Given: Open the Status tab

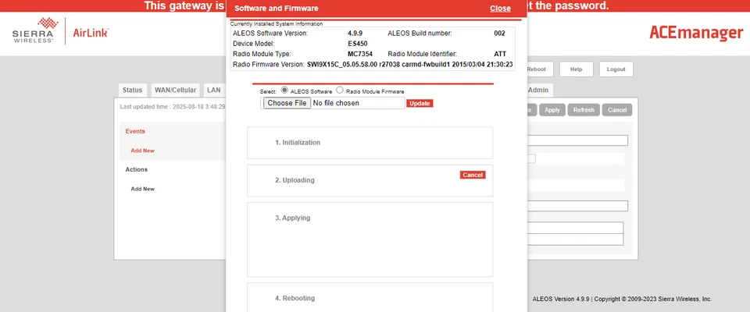Looking at the screenshot, I should pos(133,90).
